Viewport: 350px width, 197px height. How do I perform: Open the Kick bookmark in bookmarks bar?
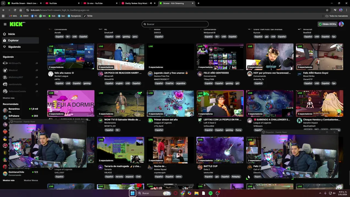(x=52, y=16)
